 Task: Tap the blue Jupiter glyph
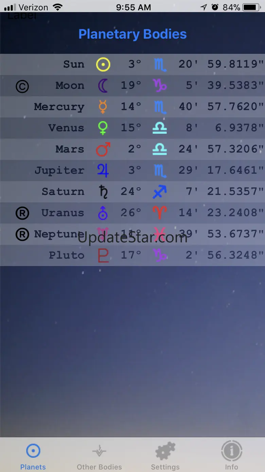coord(103,170)
